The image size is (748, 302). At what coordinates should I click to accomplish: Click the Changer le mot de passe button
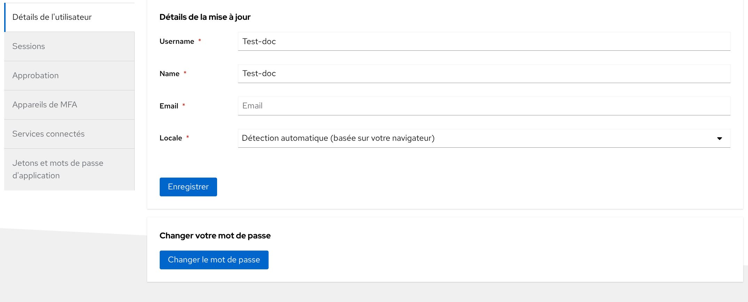point(214,260)
